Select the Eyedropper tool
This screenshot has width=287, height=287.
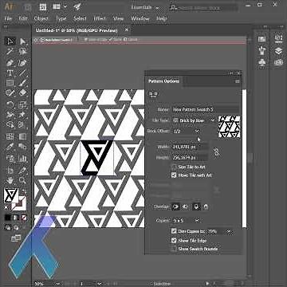click(10, 147)
